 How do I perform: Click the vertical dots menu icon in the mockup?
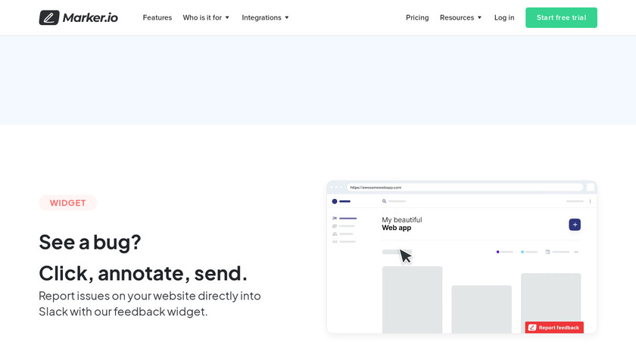pos(590,201)
